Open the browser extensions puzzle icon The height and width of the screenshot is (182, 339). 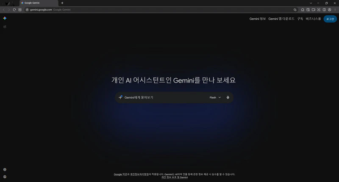coord(303,10)
